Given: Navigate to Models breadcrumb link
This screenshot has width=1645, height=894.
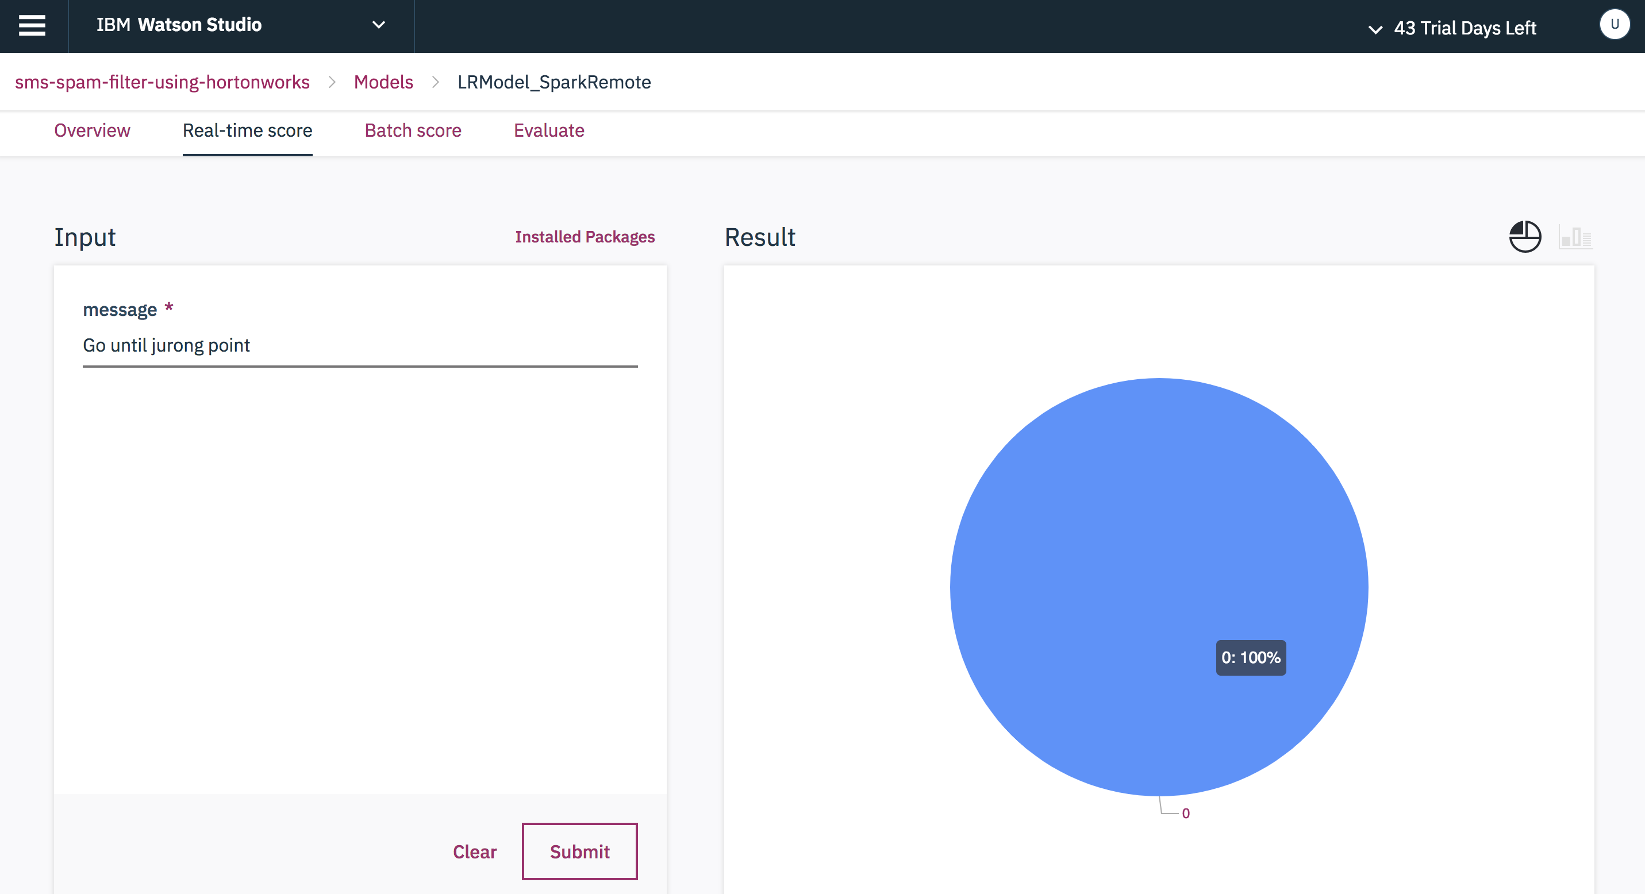Looking at the screenshot, I should pos(383,82).
